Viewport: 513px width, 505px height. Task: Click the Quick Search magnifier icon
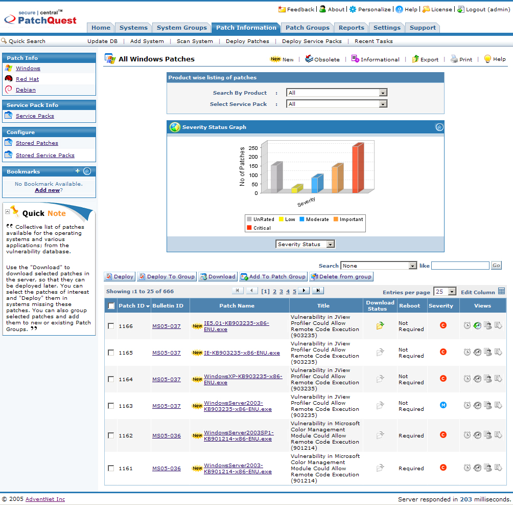click(x=4, y=40)
